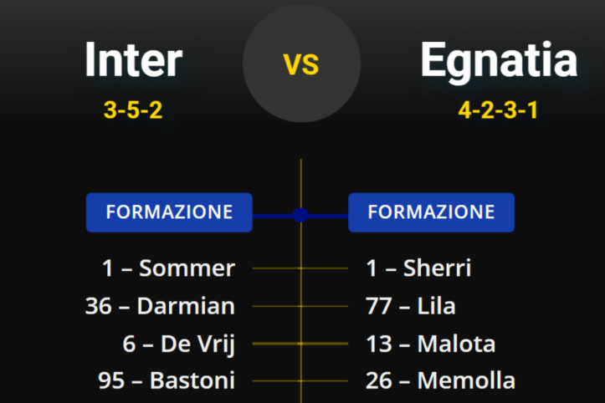Select player 36 – Darmian

pyautogui.click(x=160, y=306)
